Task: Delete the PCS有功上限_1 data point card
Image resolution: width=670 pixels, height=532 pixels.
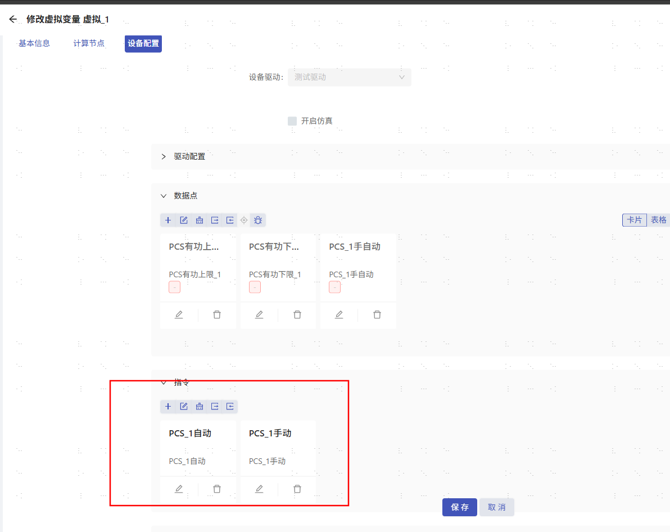Action: pyautogui.click(x=217, y=315)
